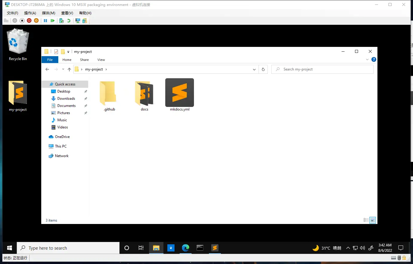
Task: Switch to large icons view layout
Action: (x=373, y=220)
